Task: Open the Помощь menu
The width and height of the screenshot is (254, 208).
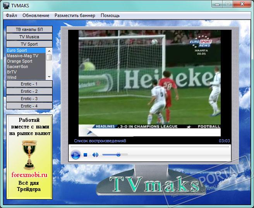Action: click(110, 15)
